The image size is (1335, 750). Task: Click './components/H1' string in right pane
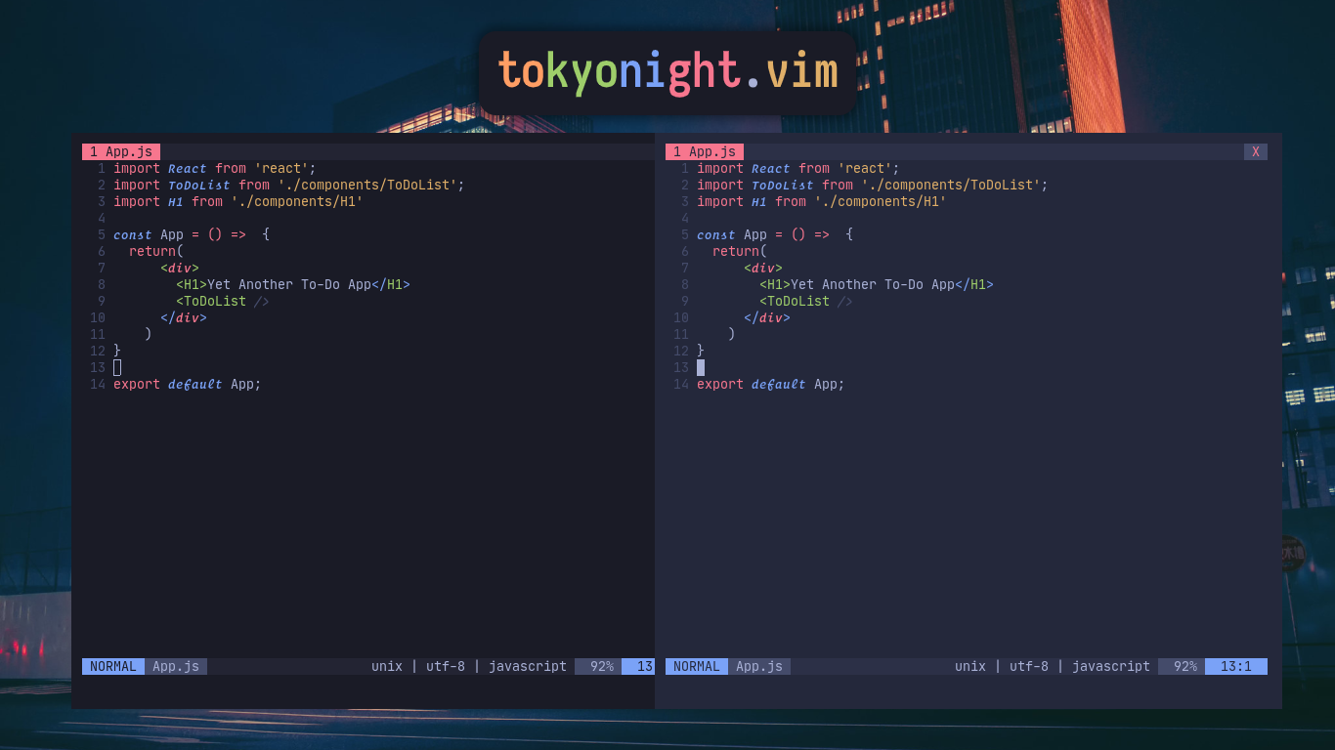pos(881,201)
